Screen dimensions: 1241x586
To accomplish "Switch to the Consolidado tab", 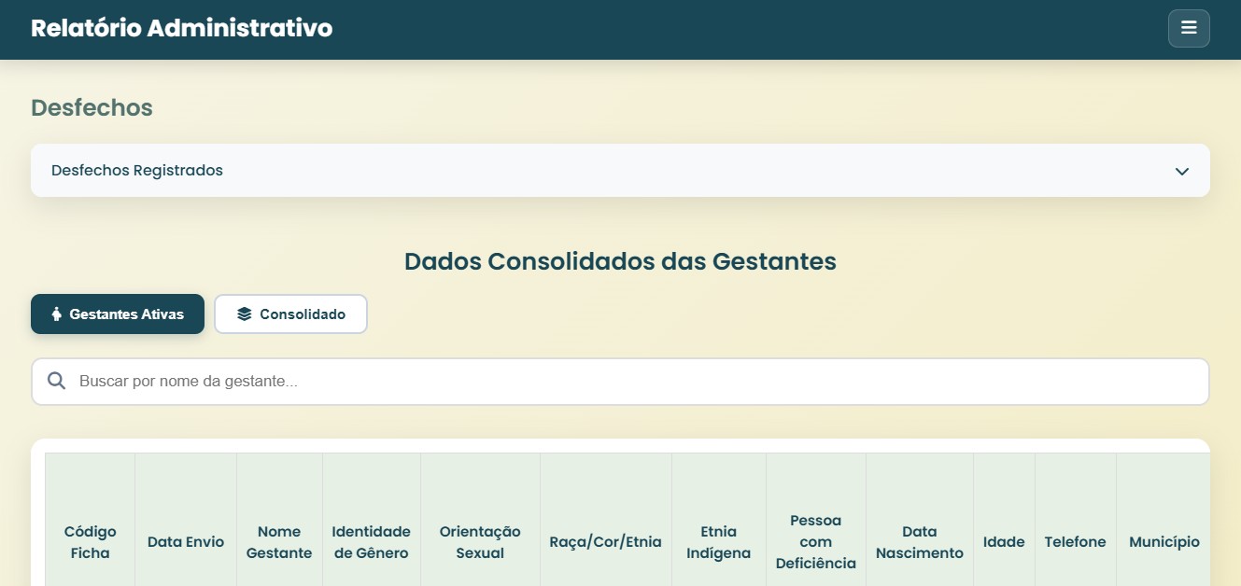I will [x=290, y=314].
